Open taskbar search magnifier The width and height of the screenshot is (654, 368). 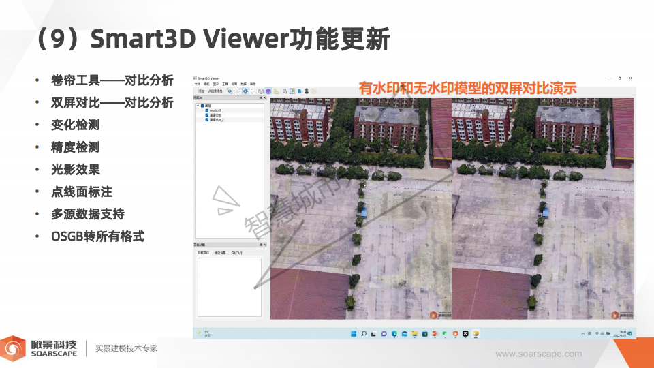[x=364, y=333]
